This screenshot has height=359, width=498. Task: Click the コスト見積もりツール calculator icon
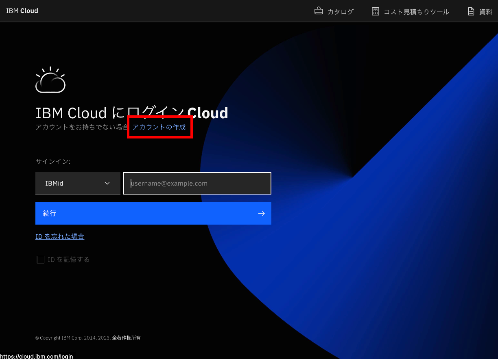[376, 11]
